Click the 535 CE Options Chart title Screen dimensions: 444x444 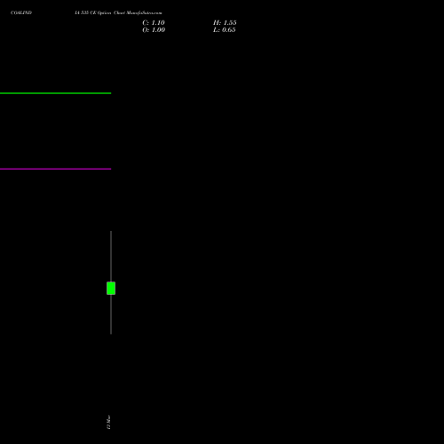118,12
